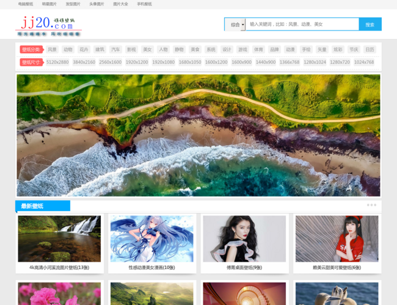Filter wallpapers by 1024x768 size

(x=364, y=62)
